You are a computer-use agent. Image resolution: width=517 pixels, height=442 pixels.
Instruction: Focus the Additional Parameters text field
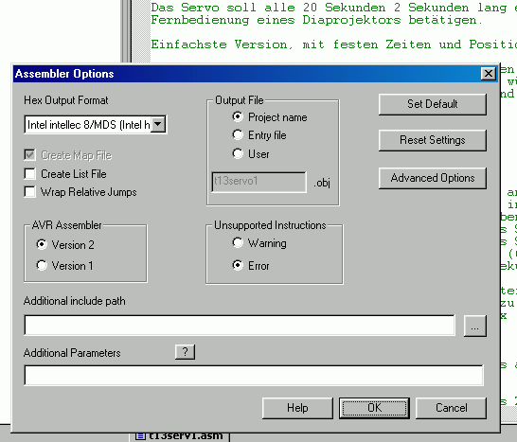click(x=254, y=375)
